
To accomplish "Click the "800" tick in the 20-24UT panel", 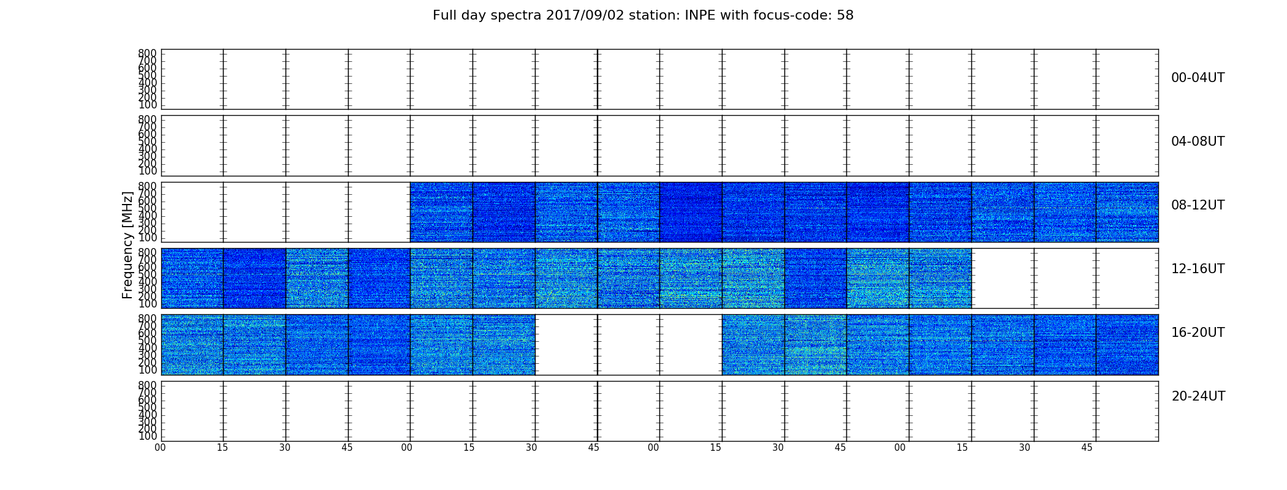I will pyautogui.click(x=148, y=385).
